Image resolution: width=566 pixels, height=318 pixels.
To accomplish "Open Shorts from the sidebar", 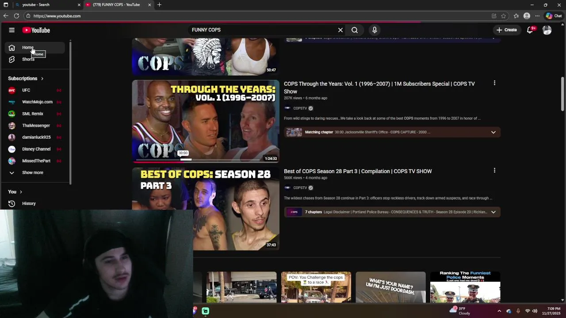I will click(35, 59).
